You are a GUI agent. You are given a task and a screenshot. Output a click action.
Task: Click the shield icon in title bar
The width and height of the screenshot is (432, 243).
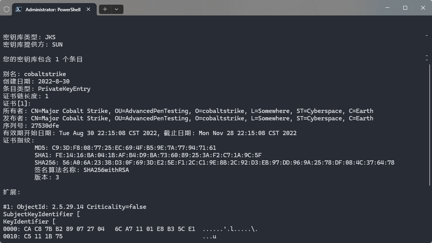[7, 9]
